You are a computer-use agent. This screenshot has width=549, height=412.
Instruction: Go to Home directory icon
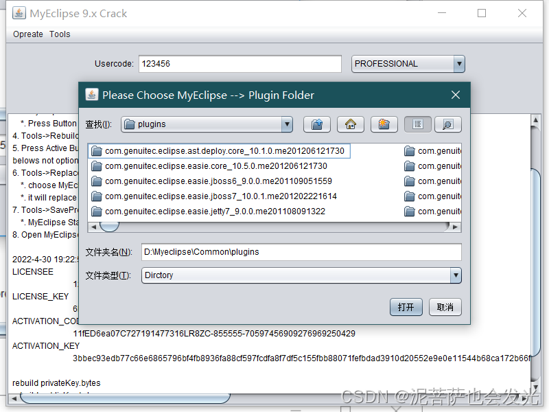coord(350,124)
